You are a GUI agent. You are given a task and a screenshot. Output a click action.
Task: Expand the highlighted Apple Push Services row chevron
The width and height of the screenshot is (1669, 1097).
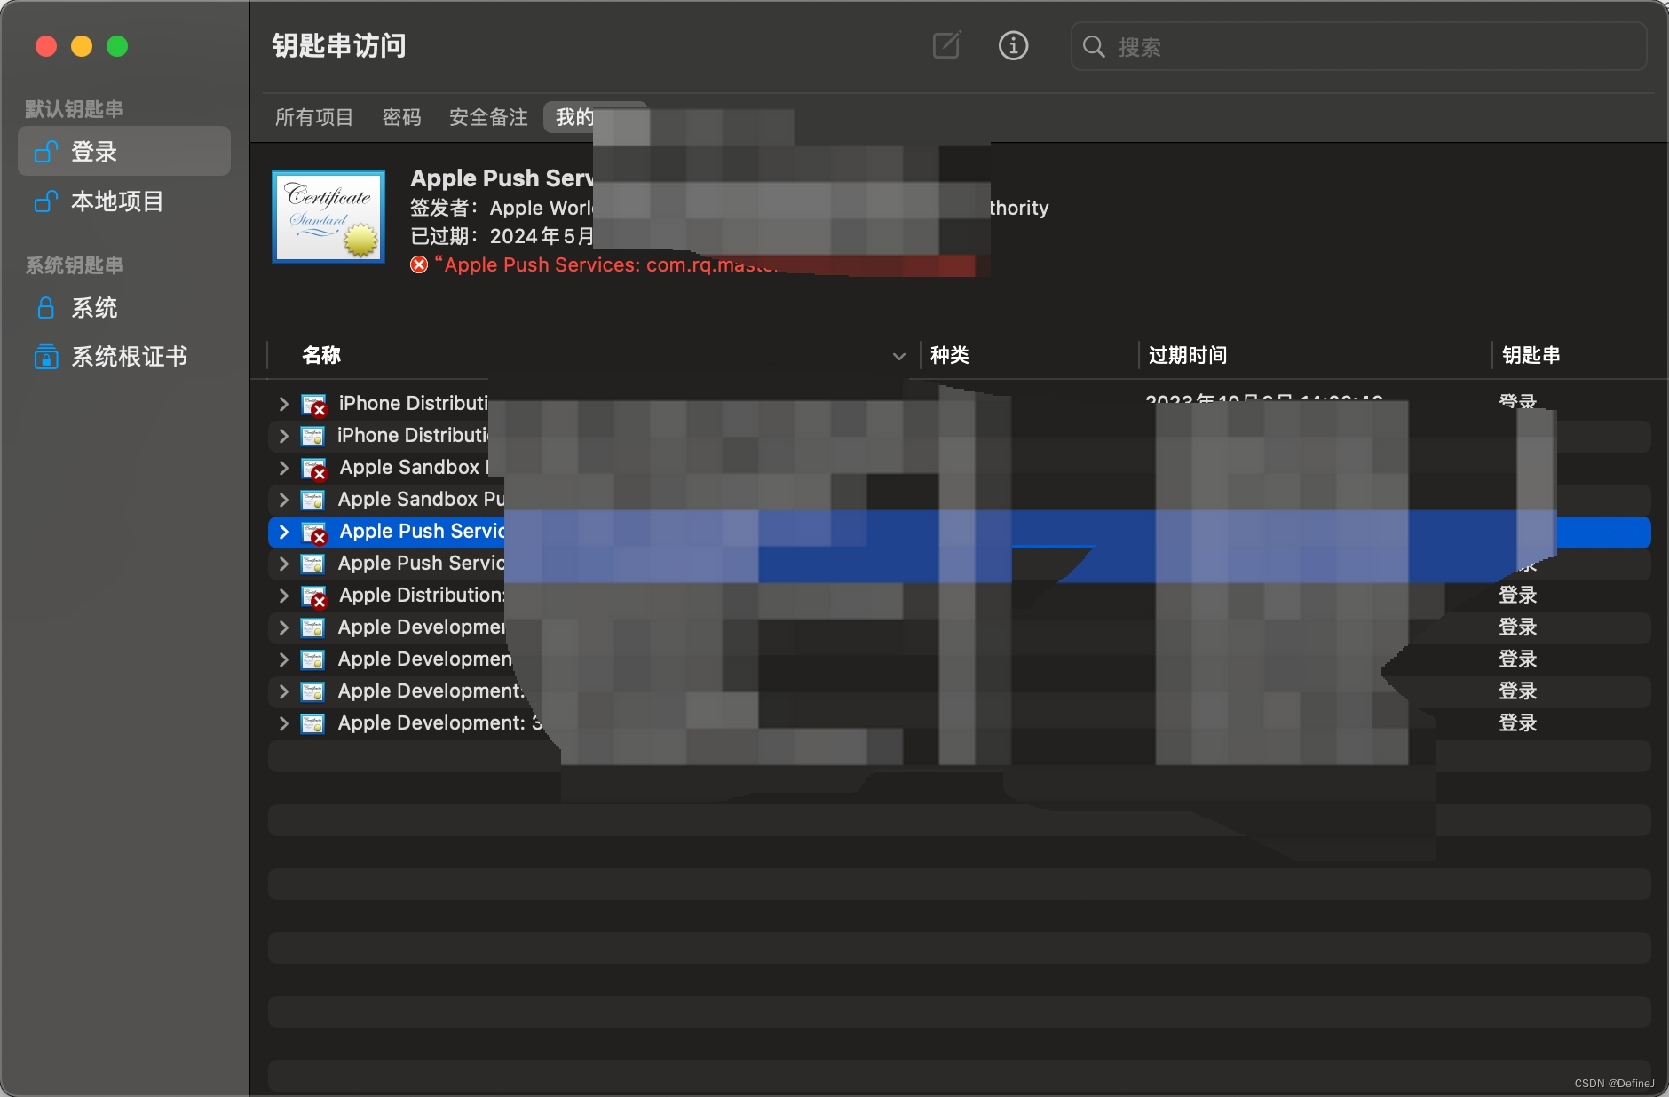283,532
